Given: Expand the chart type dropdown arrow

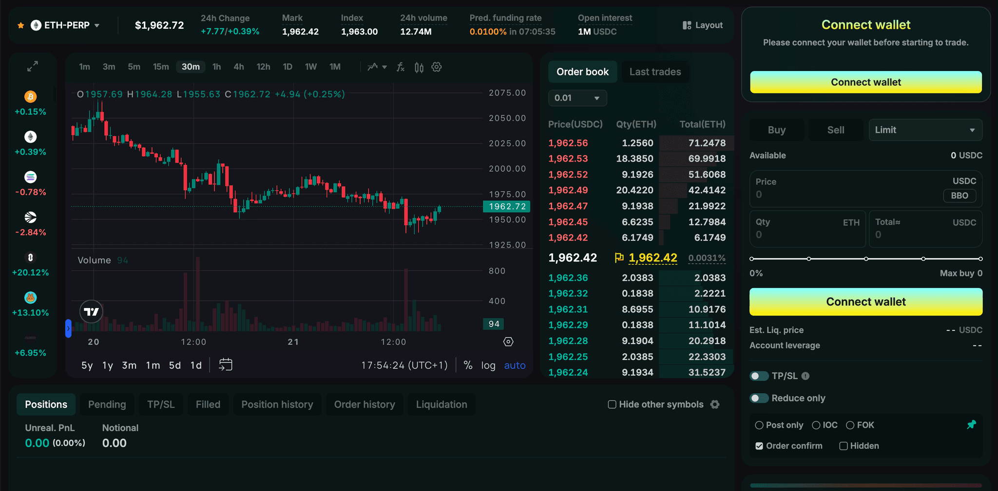Looking at the screenshot, I should coord(384,67).
